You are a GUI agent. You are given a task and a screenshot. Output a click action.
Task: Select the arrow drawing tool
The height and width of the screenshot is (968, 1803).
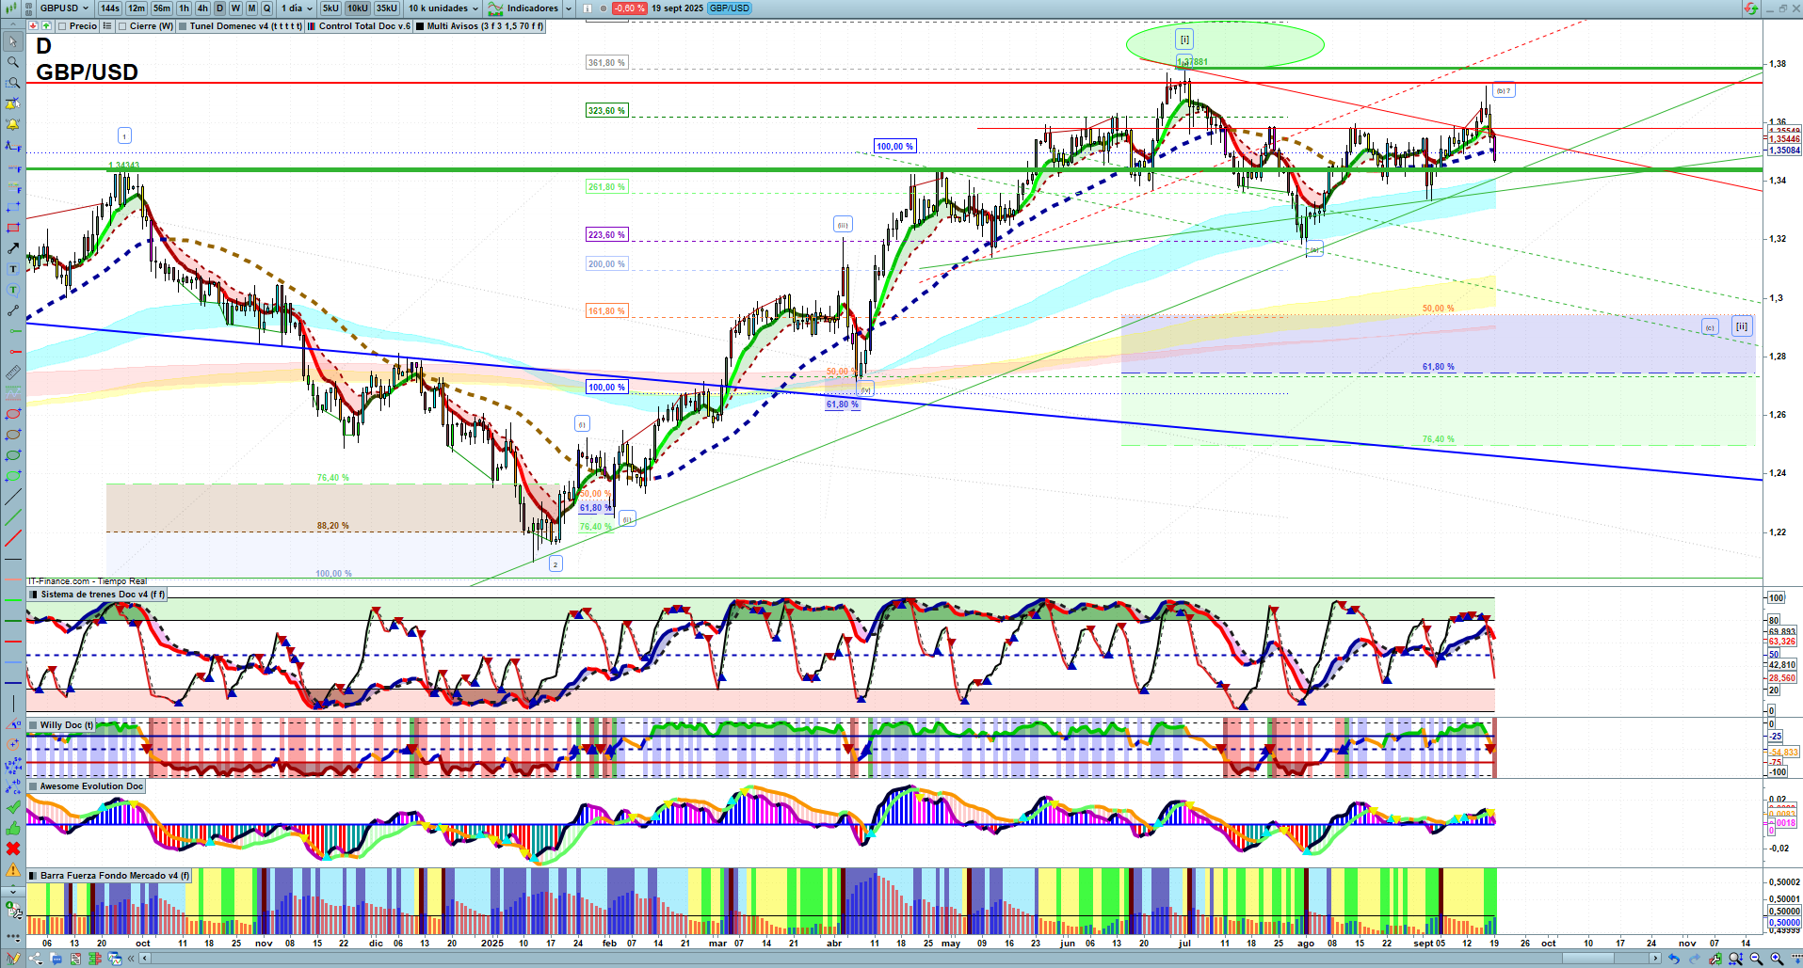pyautogui.click(x=13, y=248)
